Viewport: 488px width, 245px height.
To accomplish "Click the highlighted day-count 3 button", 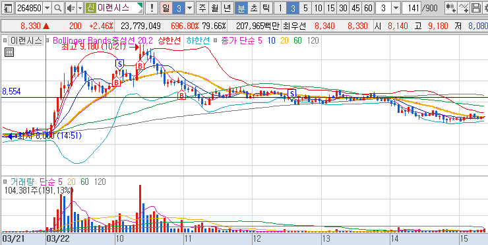I will 179,8.
